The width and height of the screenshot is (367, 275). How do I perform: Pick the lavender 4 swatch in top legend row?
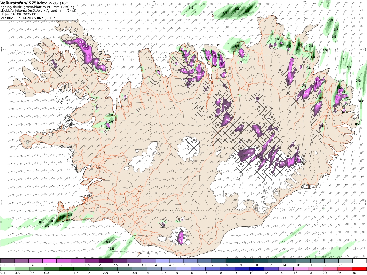tap(162, 261)
